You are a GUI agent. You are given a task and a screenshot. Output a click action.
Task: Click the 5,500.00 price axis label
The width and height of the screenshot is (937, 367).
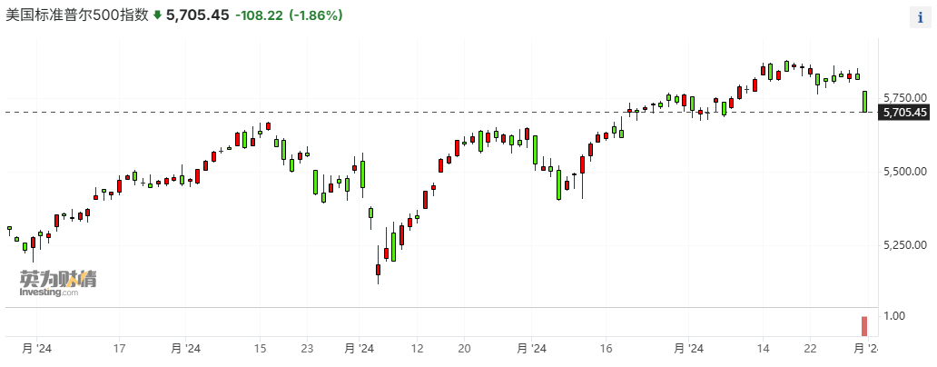903,171
